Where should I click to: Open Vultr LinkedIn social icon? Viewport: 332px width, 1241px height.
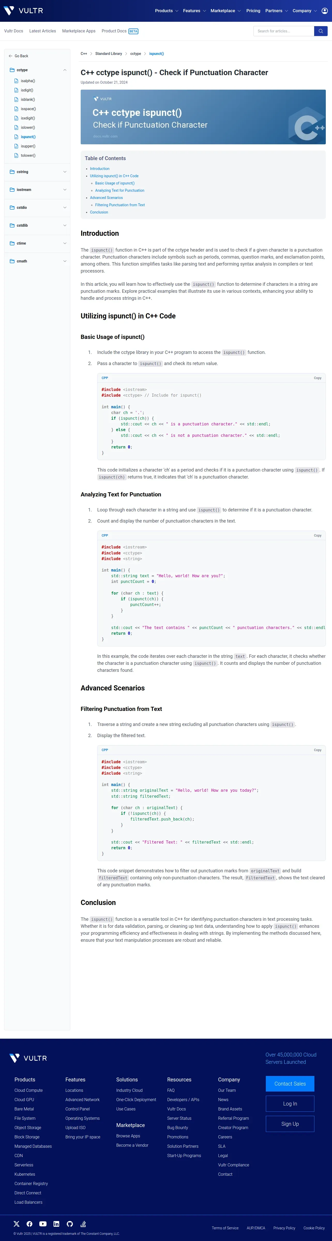point(56,1224)
